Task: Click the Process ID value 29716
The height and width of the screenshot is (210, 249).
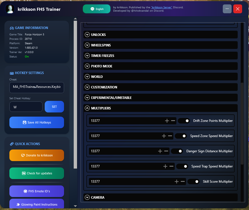Action: tap(28, 39)
